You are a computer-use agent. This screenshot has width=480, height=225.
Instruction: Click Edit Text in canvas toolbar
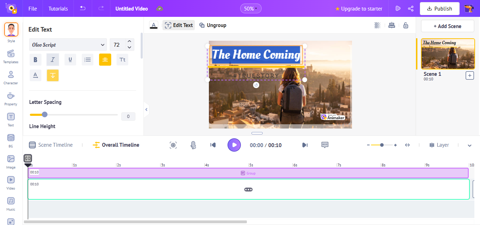(x=179, y=25)
